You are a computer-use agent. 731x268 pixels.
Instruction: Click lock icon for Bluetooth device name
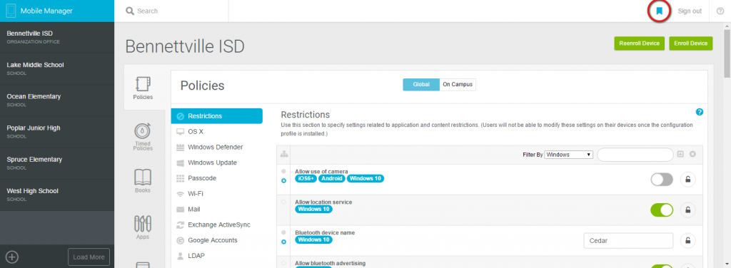point(687,240)
